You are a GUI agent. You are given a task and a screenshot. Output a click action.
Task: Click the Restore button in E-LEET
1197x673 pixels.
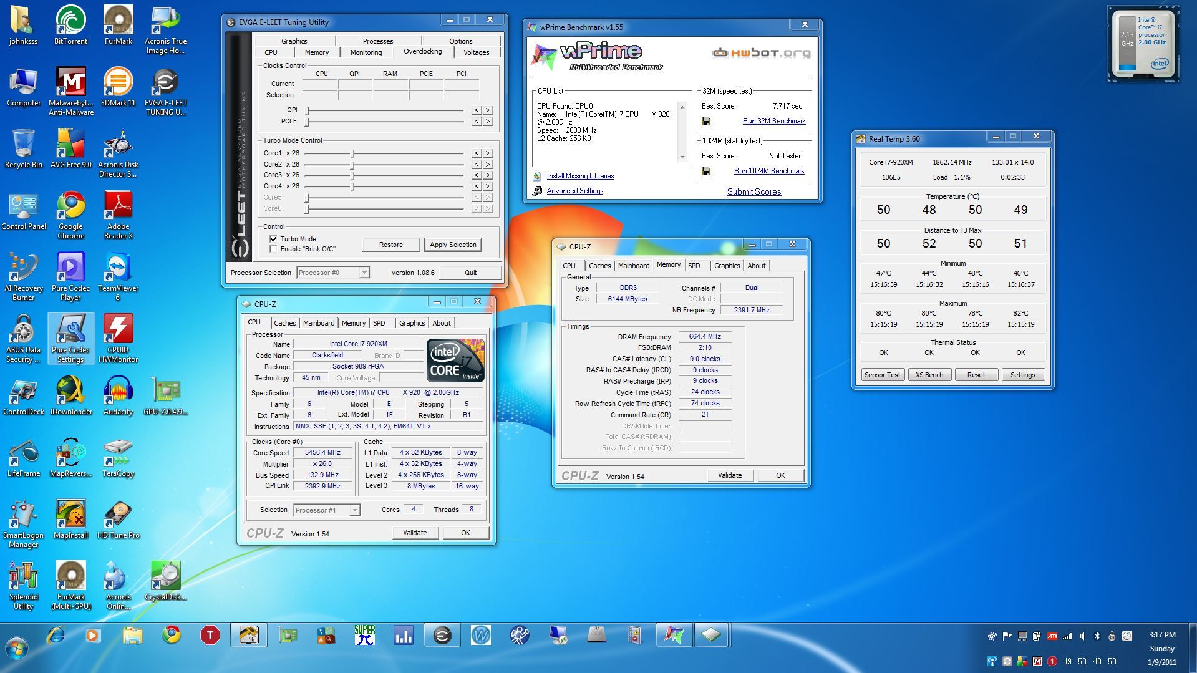pyautogui.click(x=391, y=245)
